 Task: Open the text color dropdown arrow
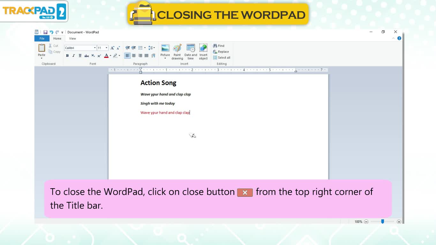(x=110, y=56)
